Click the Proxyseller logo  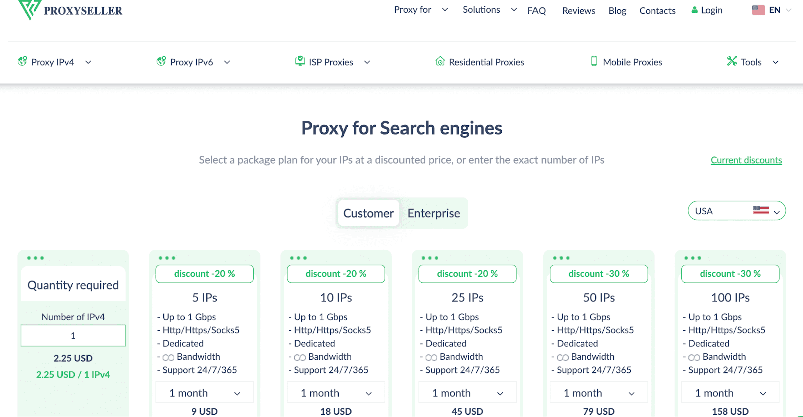tap(70, 10)
